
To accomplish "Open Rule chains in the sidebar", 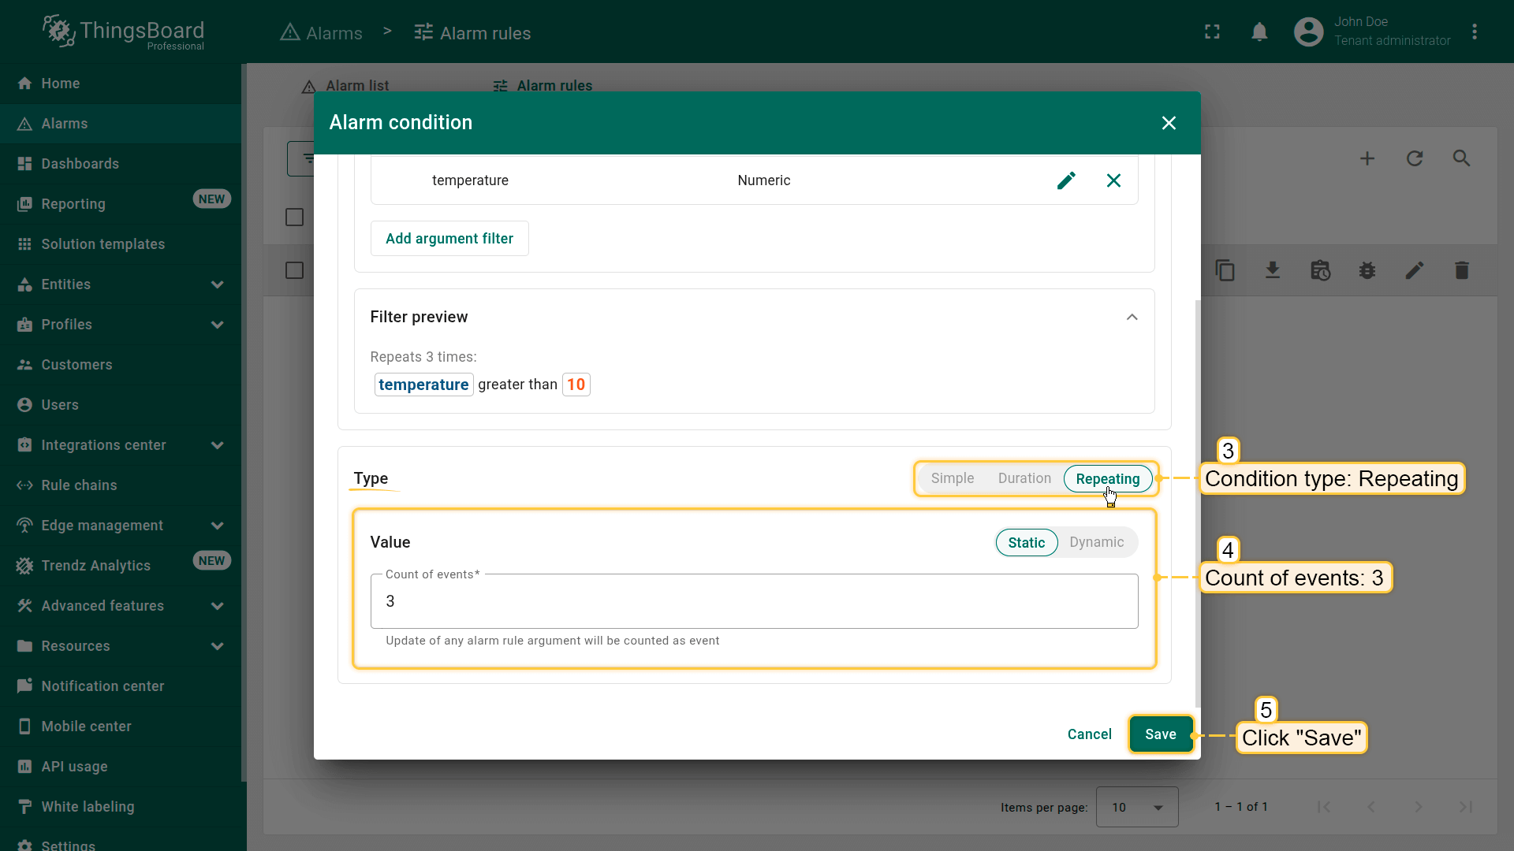I will tap(79, 485).
